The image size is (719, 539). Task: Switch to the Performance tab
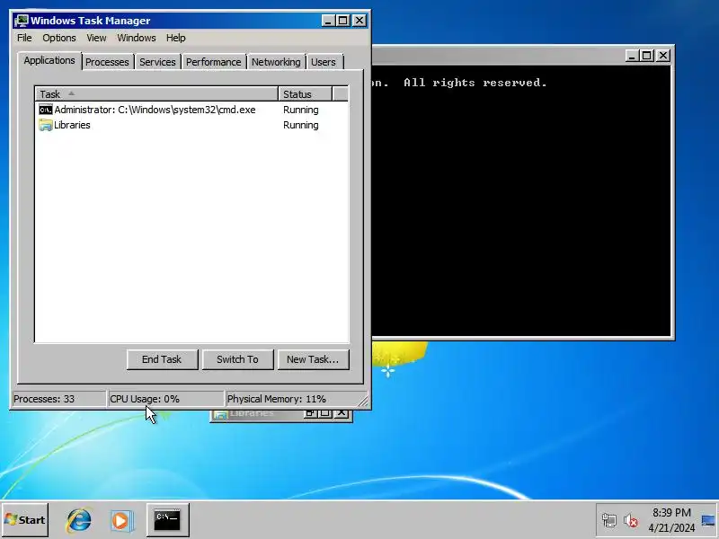tap(213, 62)
